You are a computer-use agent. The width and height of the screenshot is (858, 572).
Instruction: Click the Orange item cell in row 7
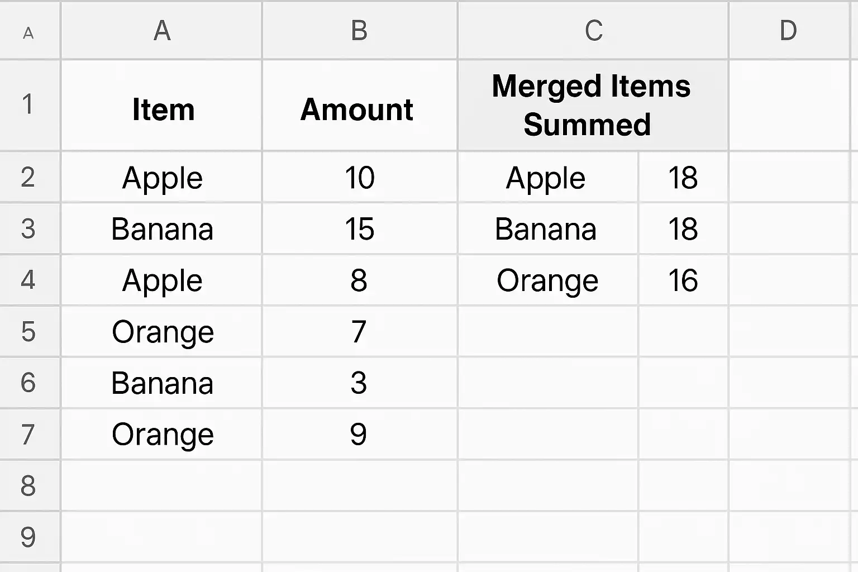tap(163, 434)
